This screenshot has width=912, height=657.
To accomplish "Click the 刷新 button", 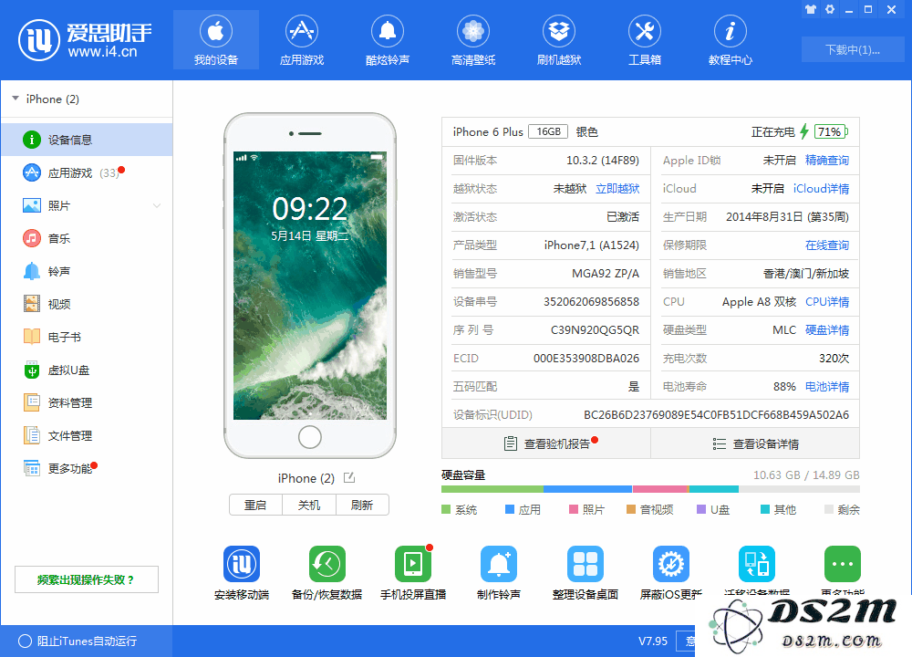I will [362, 506].
